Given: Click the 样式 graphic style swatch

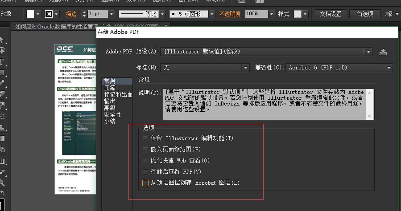Looking at the screenshot, I should coord(298,14).
